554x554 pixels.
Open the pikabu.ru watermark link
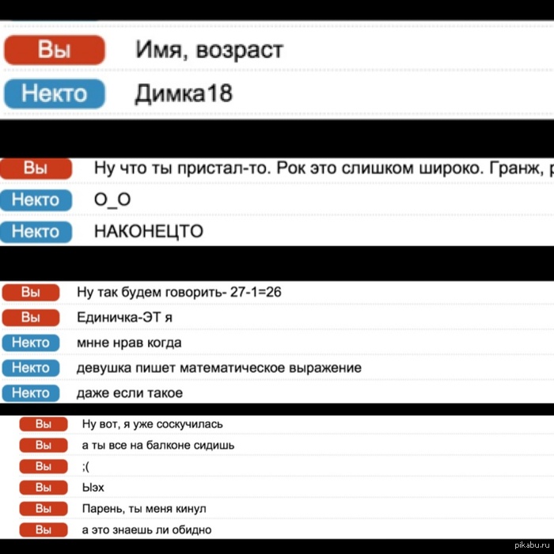(x=532, y=545)
